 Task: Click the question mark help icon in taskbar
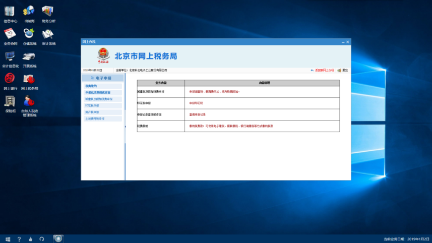(x=19, y=239)
